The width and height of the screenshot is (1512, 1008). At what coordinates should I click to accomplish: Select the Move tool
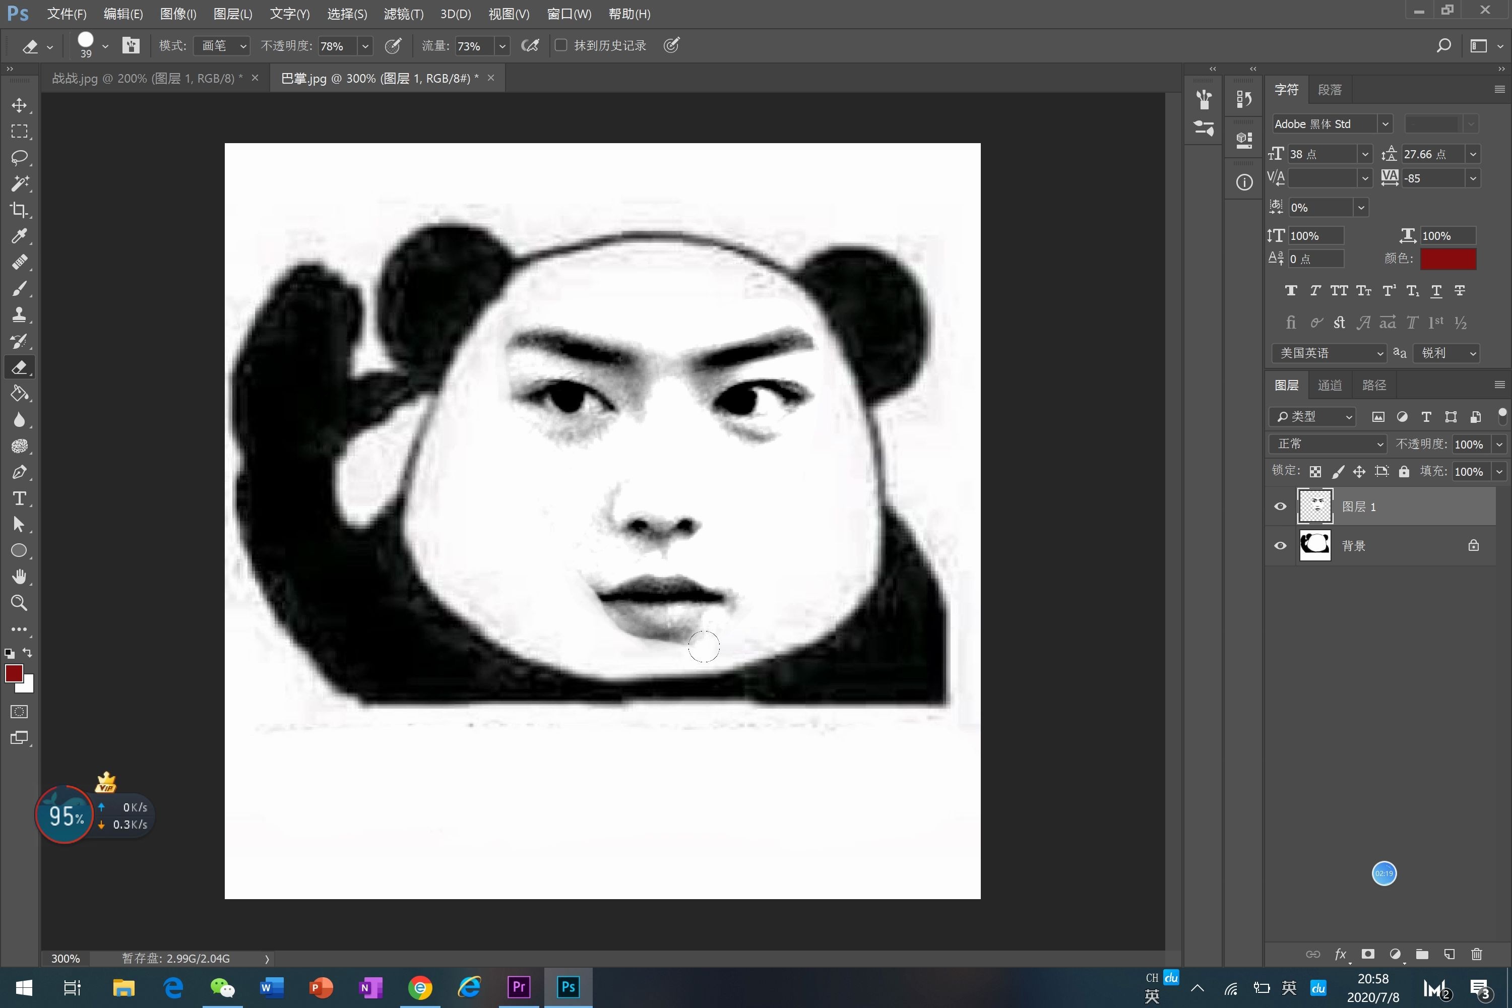19,105
